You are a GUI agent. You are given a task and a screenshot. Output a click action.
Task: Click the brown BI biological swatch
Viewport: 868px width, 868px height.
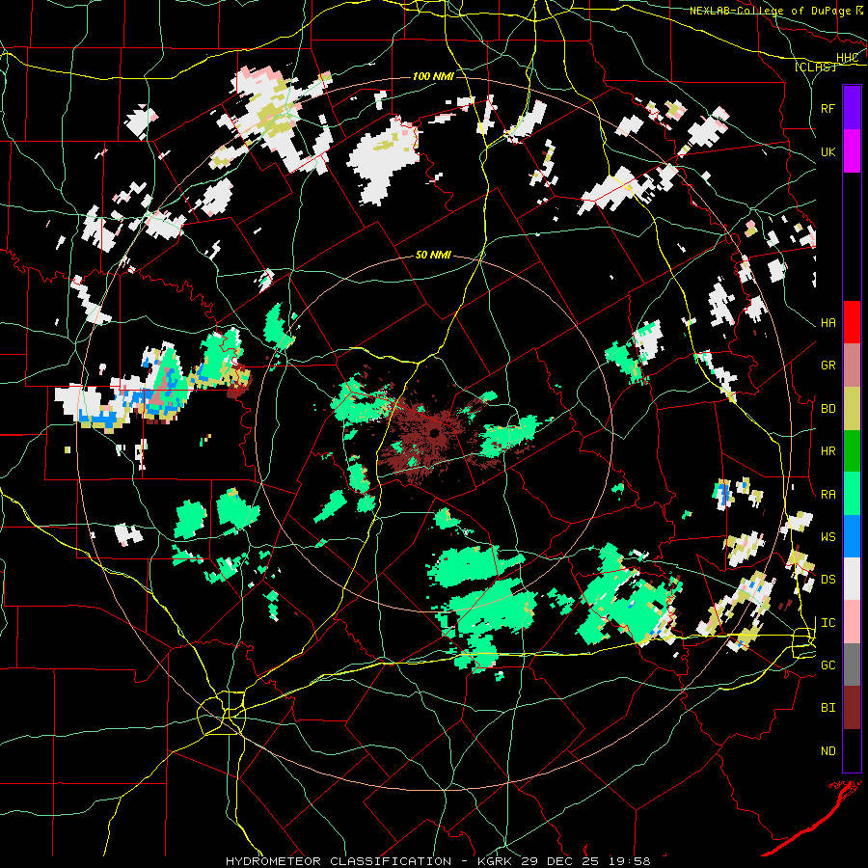[852, 708]
